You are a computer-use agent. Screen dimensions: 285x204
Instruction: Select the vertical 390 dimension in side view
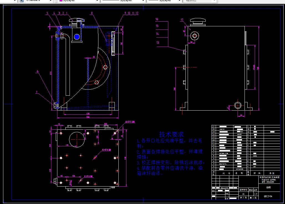click(174, 89)
